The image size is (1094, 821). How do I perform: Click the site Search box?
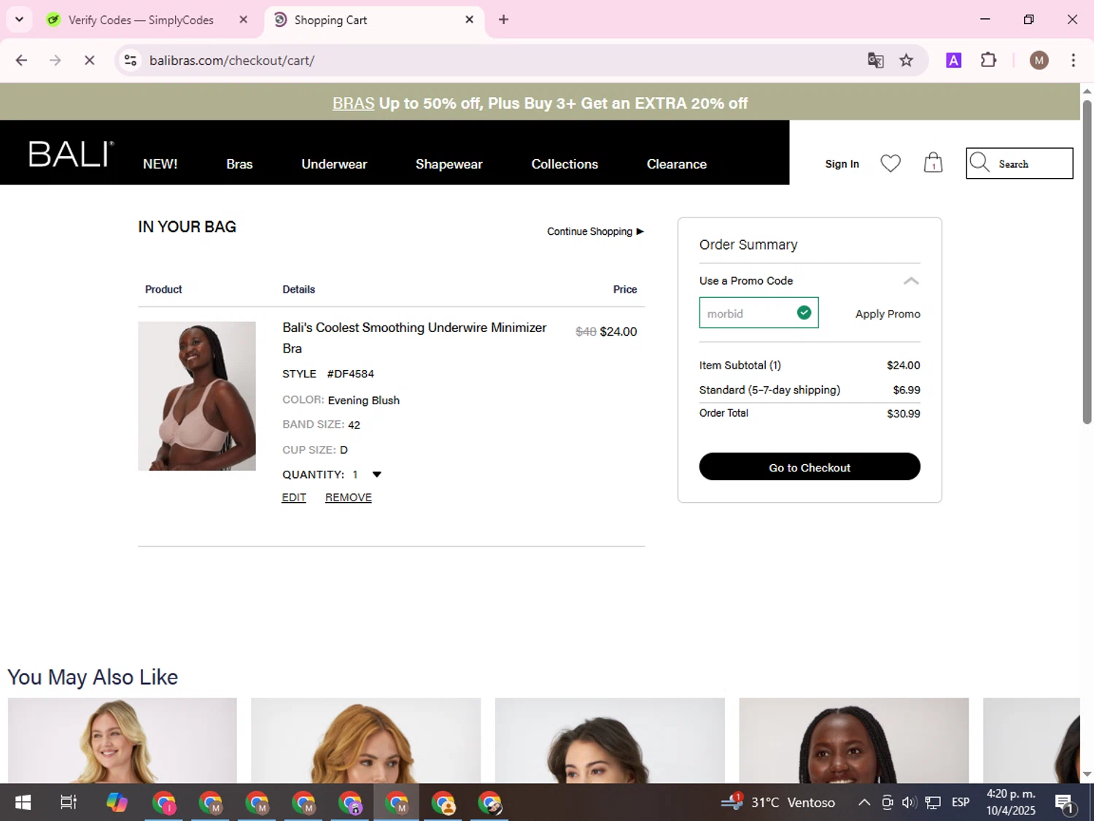pos(1019,163)
